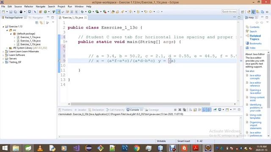271x152 pixels.
Task: Run the program with green Run button
Action: pyautogui.click(x=89, y=12)
